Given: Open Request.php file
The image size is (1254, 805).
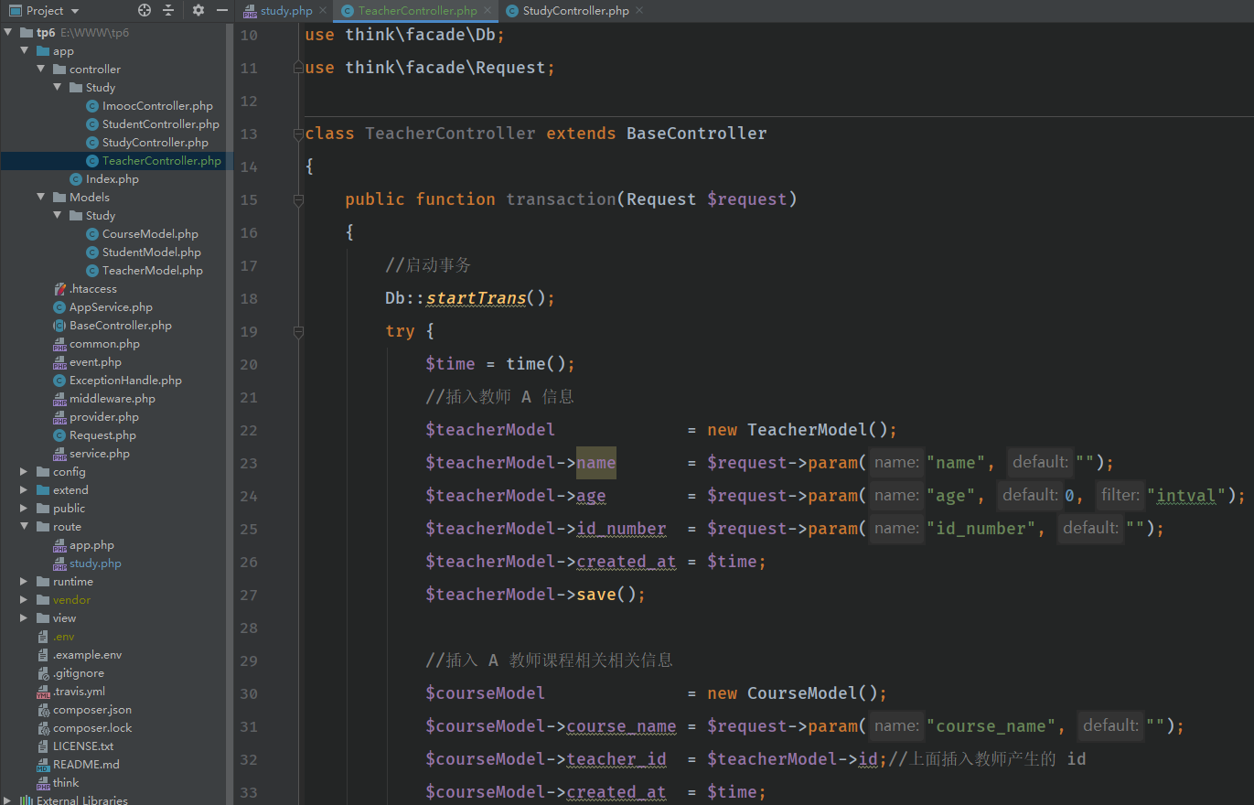Looking at the screenshot, I should [102, 435].
